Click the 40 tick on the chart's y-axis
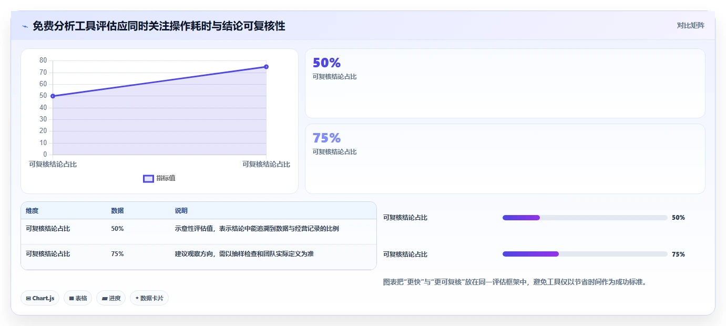 [x=43, y=108]
